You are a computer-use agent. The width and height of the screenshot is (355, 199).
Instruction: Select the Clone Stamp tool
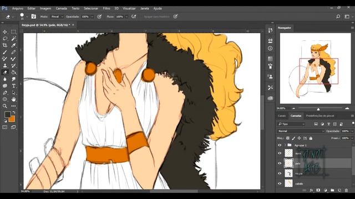[5, 66]
